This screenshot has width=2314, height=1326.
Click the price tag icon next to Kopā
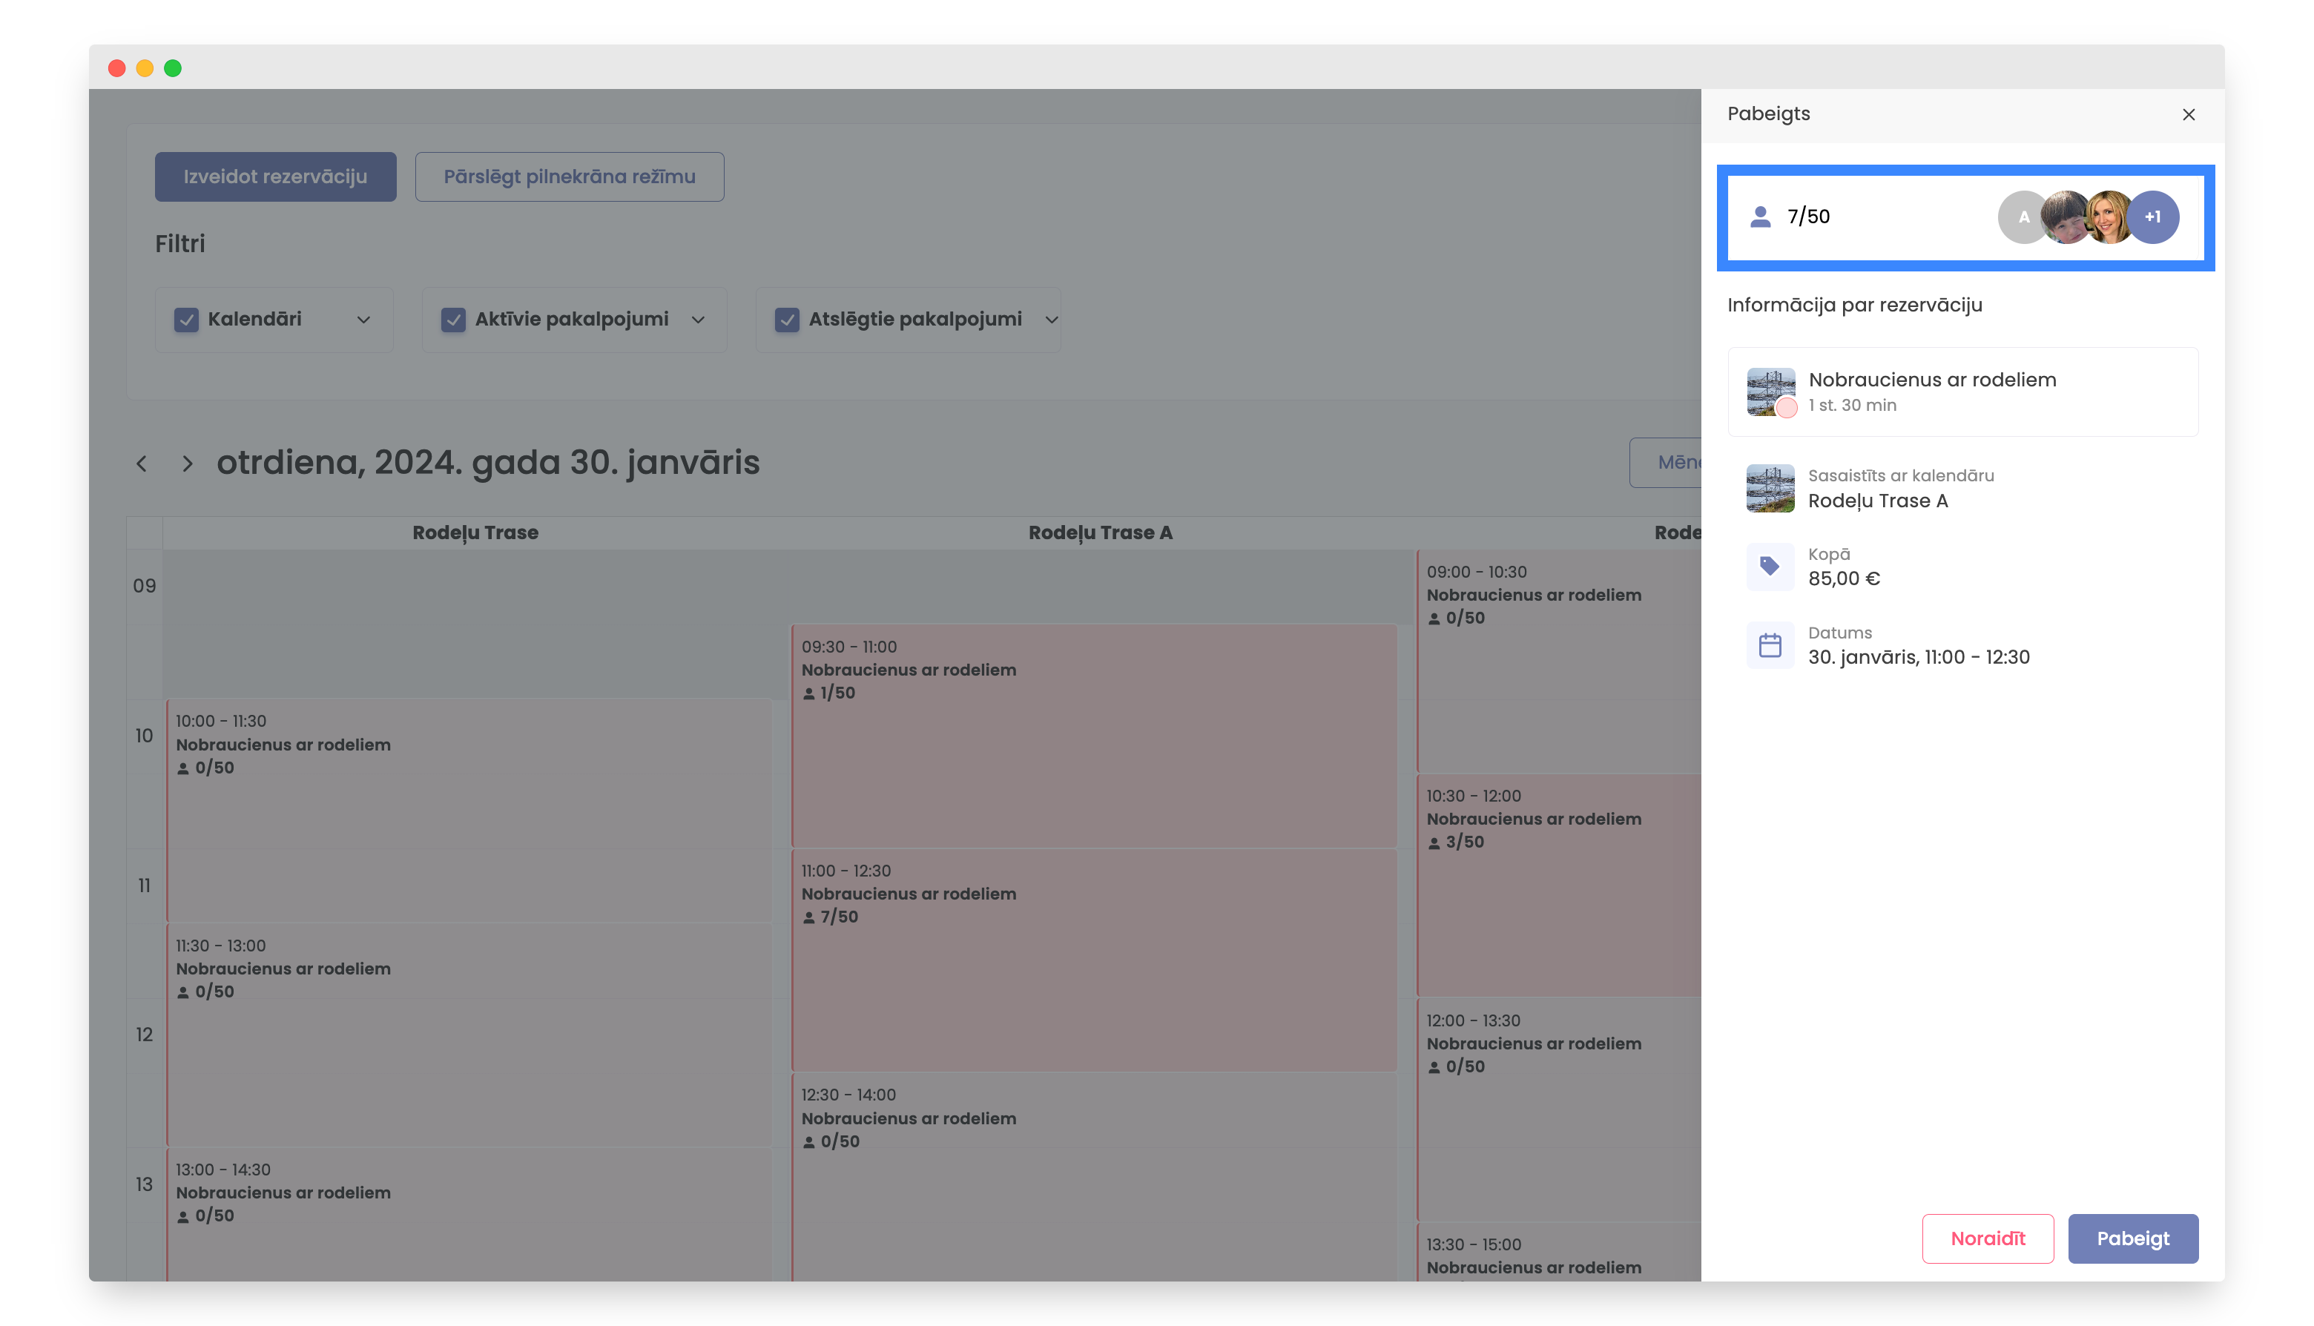(1770, 567)
